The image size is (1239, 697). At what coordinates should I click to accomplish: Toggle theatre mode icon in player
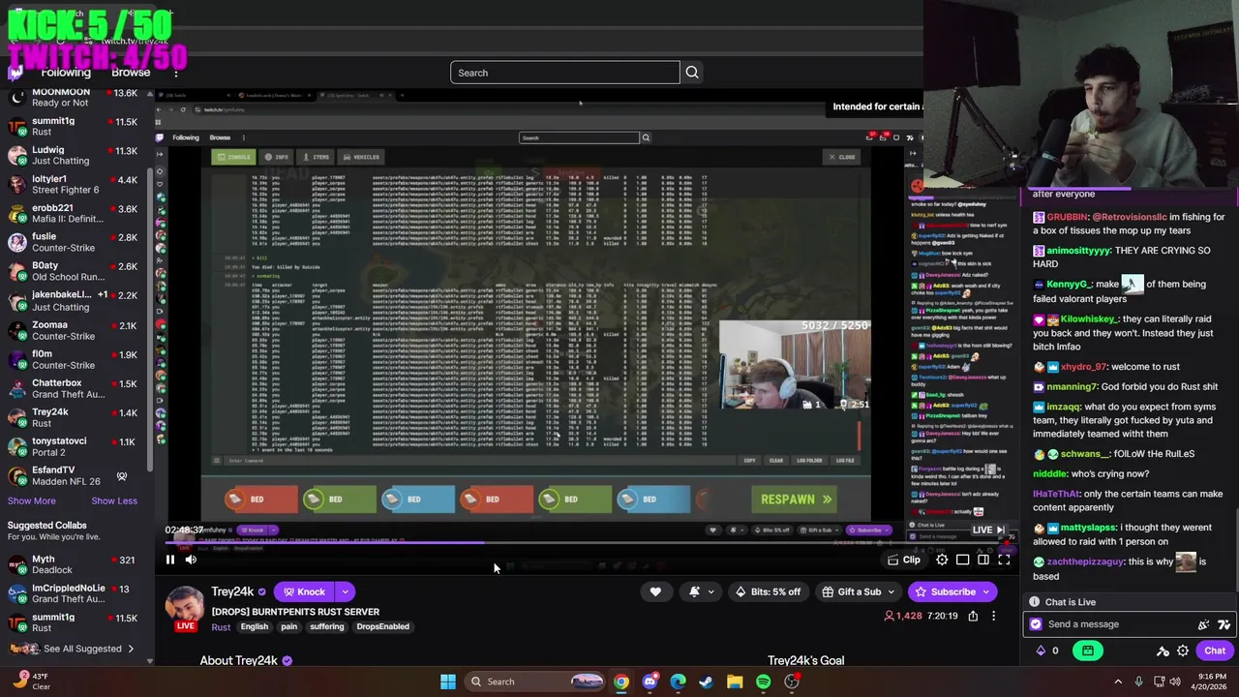pyautogui.click(x=962, y=560)
